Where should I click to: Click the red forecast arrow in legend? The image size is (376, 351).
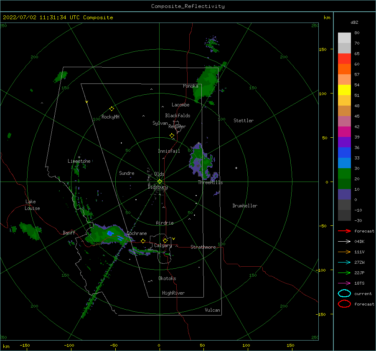[x=344, y=231]
